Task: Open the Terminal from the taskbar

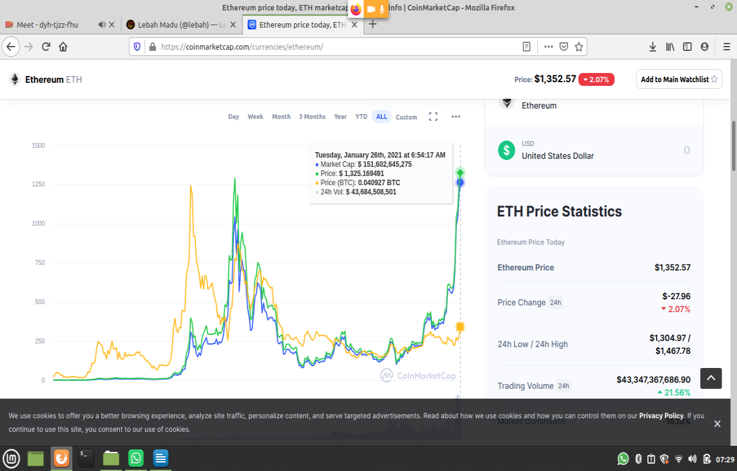Action: click(86, 458)
